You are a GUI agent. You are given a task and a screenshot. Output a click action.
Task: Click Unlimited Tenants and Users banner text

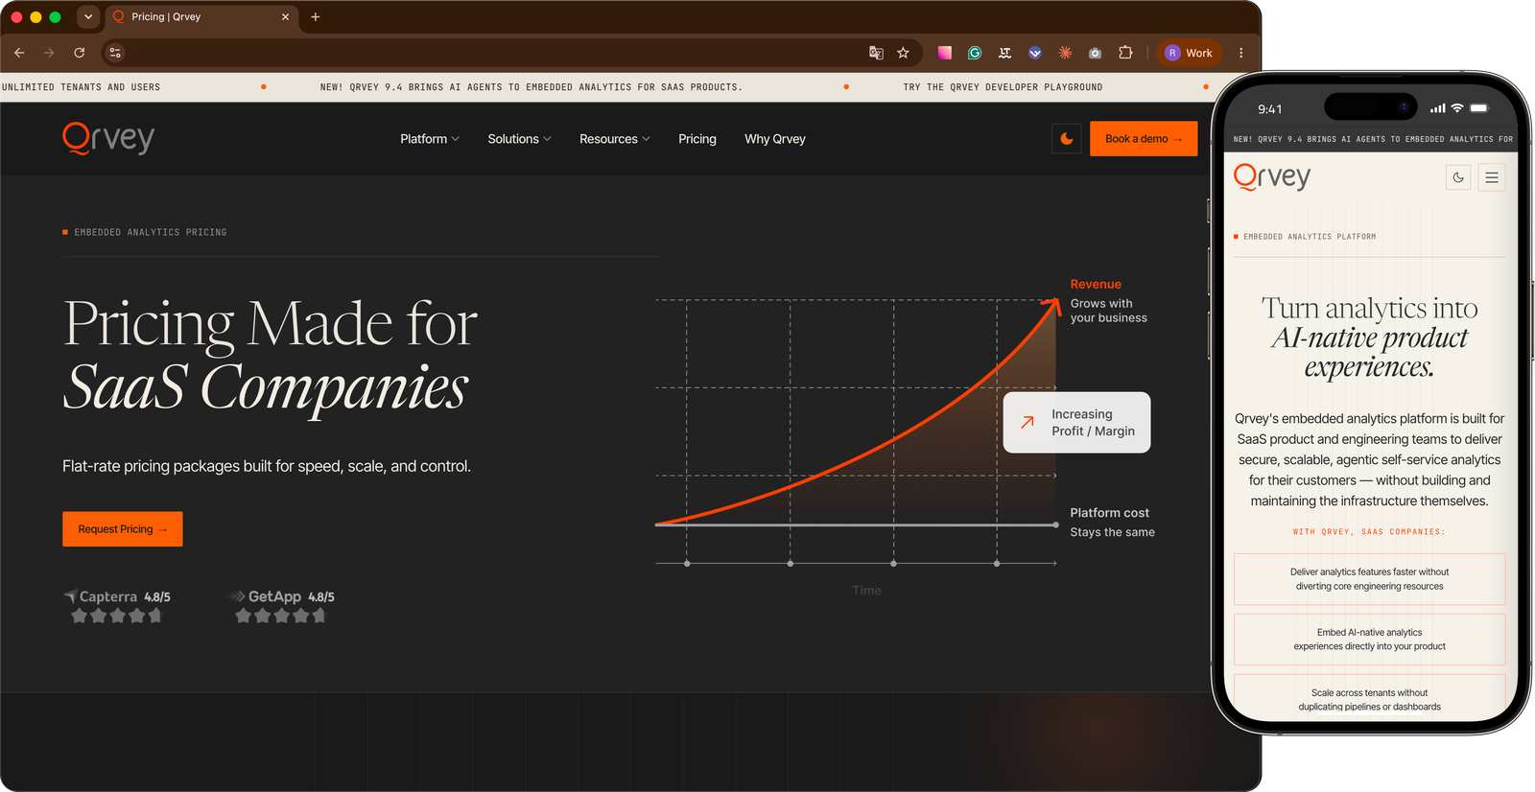click(82, 87)
